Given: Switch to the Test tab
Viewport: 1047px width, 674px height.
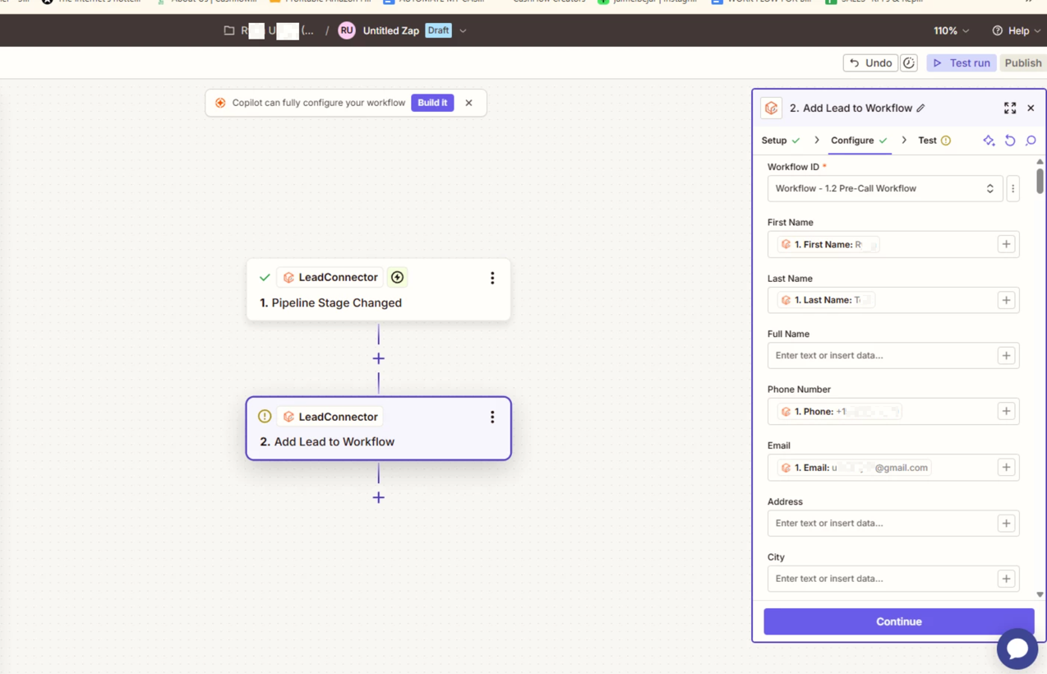Looking at the screenshot, I should [933, 141].
